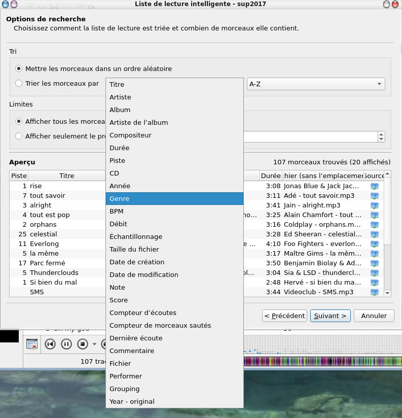
Task: Choose Piste in the sort list
Action: 174,160
